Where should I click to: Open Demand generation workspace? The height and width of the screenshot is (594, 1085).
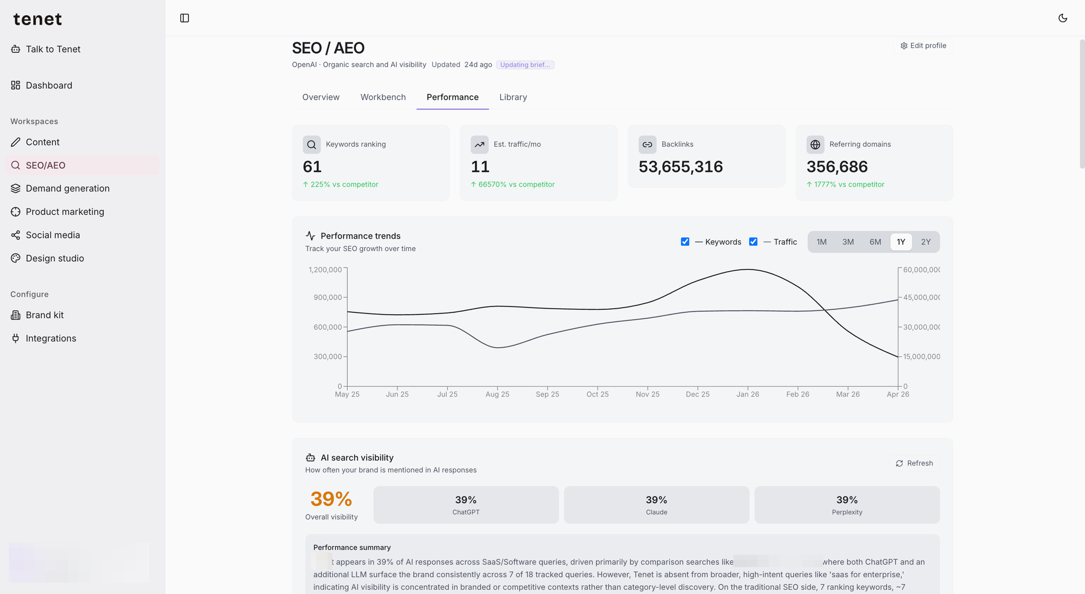[x=82, y=188]
